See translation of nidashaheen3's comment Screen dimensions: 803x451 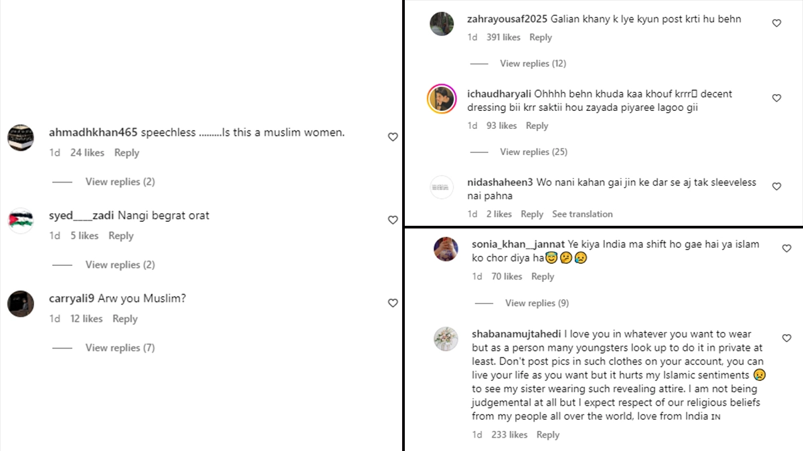582,214
